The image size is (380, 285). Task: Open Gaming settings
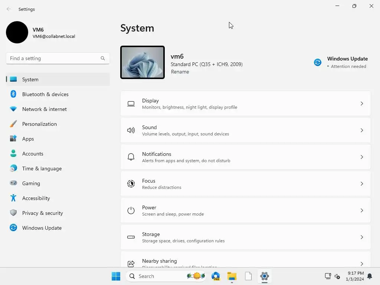tap(58, 183)
